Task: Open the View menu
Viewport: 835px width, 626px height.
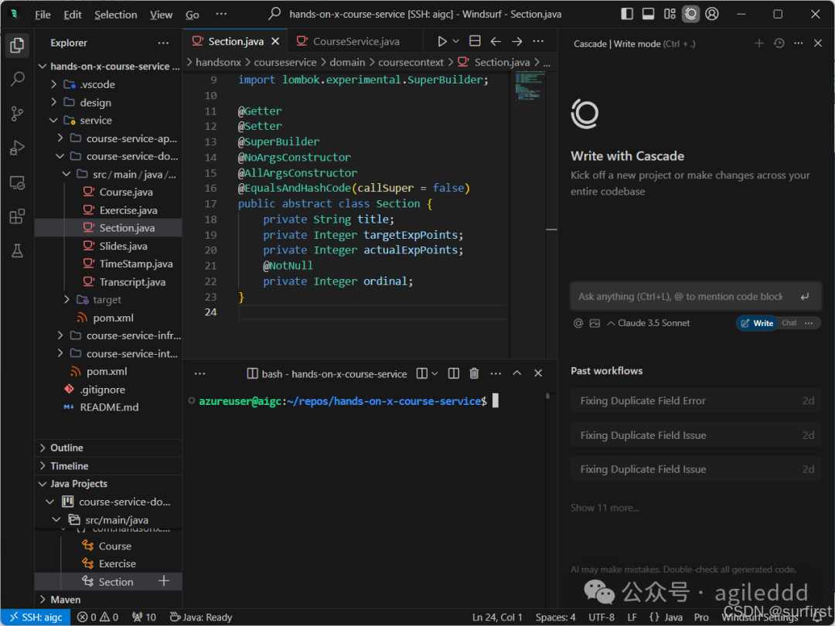Action: (161, 15)
